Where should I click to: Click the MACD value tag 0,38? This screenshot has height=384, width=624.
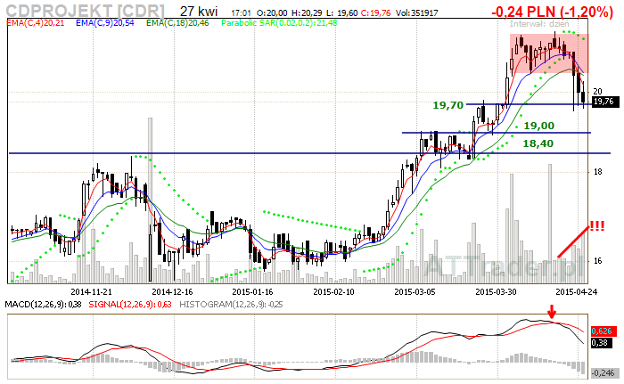pyautogui.click(x=602, y=343)
